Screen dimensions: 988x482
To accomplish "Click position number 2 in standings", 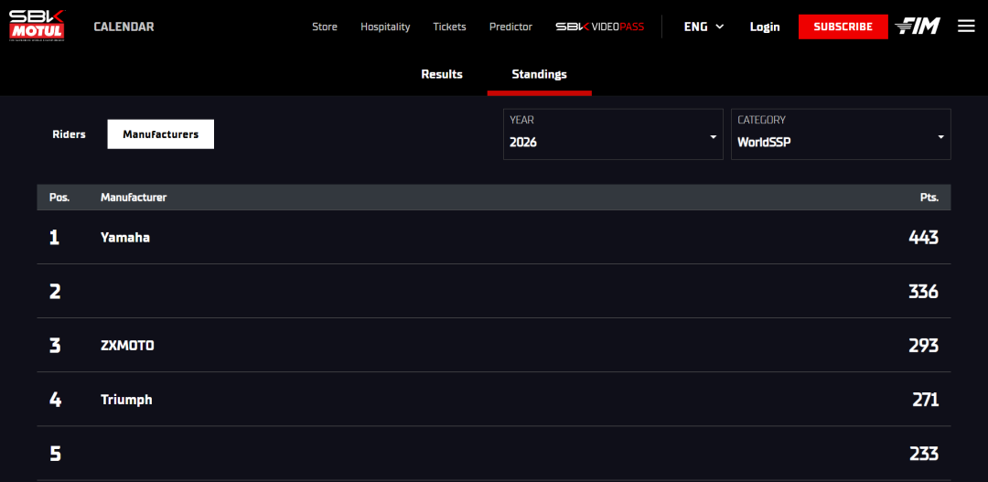I will click(x=55, y=292).
